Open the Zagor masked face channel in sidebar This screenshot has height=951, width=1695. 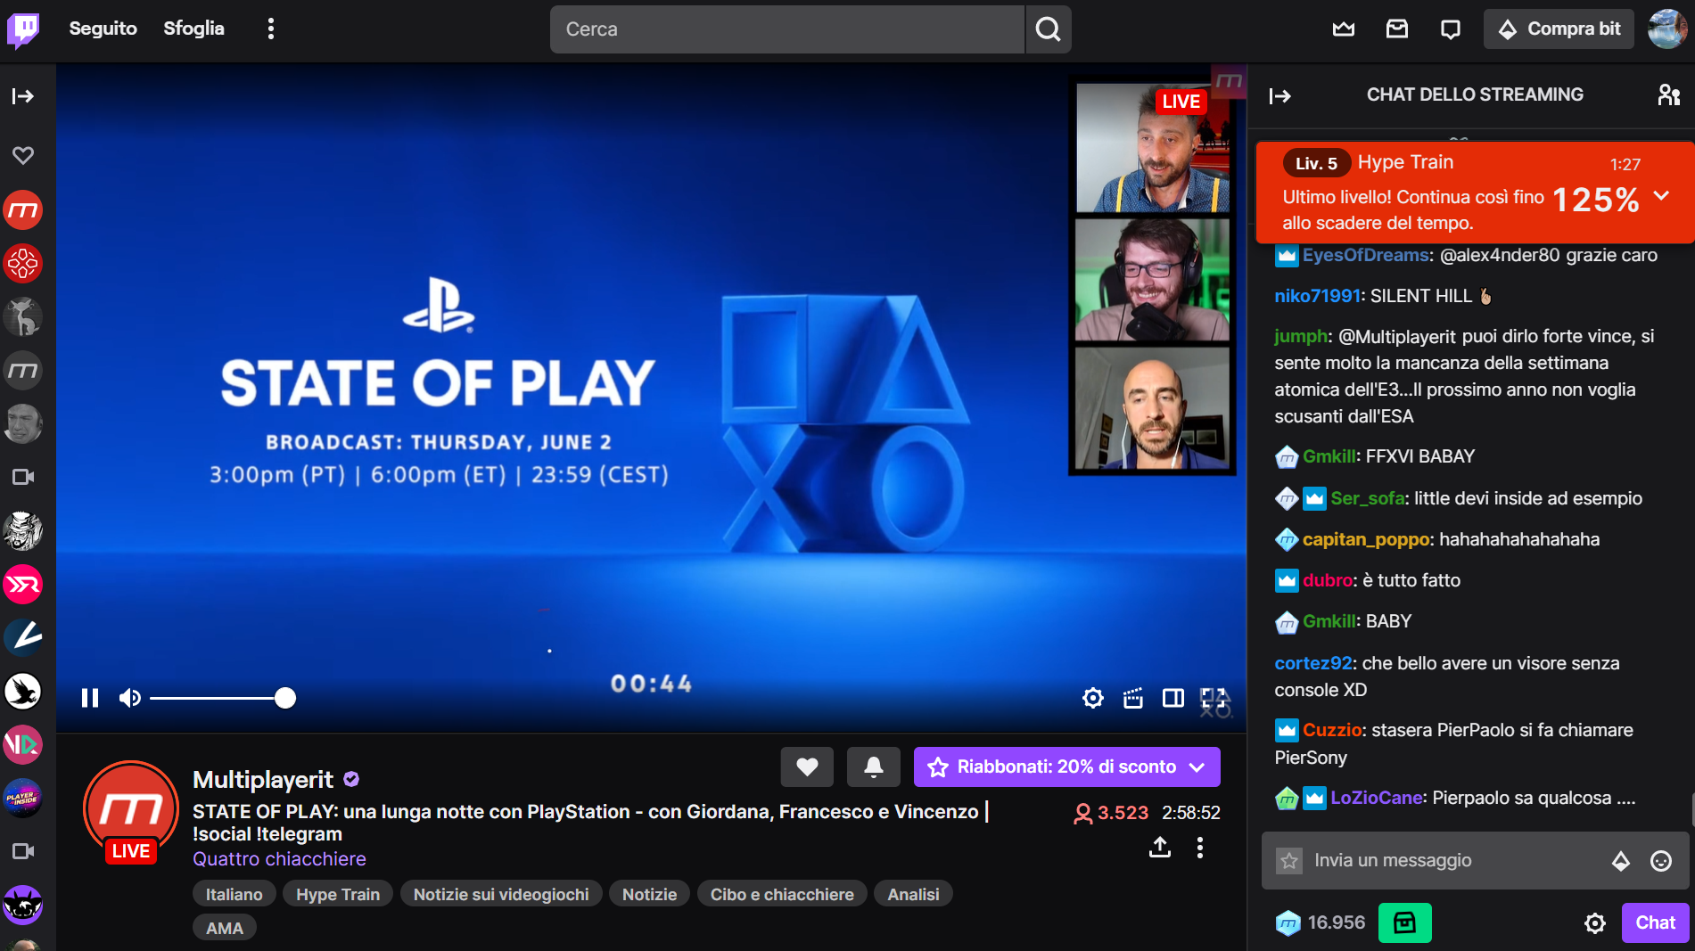pyautogui.click(x=23, y=531)
